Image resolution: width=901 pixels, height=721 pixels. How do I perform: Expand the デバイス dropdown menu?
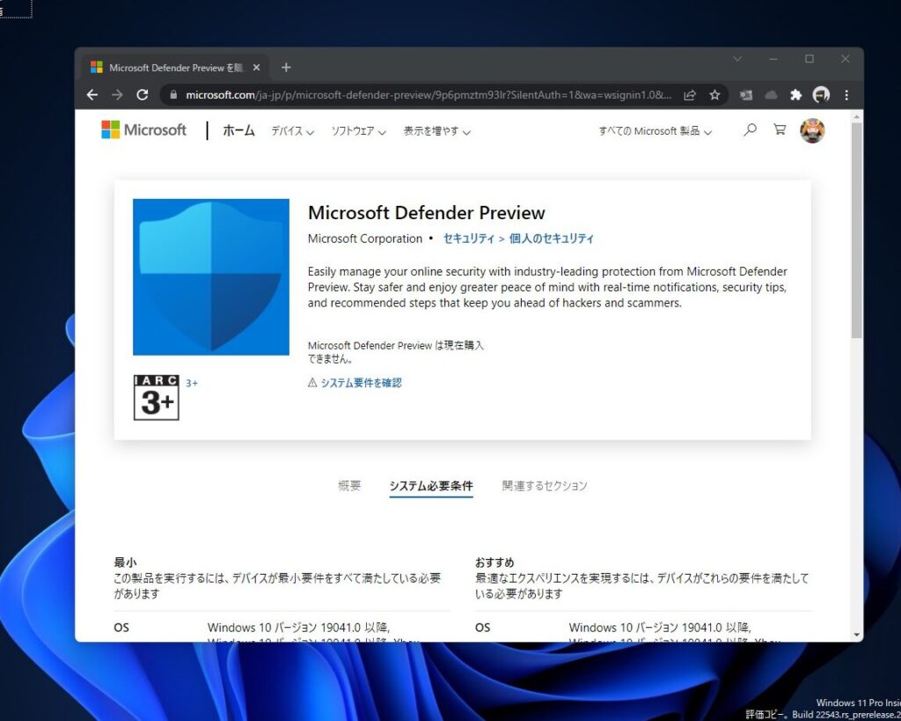pos(292,131)
